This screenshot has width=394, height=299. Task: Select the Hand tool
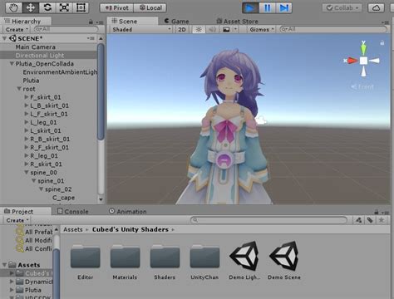(x=13, y=7)
